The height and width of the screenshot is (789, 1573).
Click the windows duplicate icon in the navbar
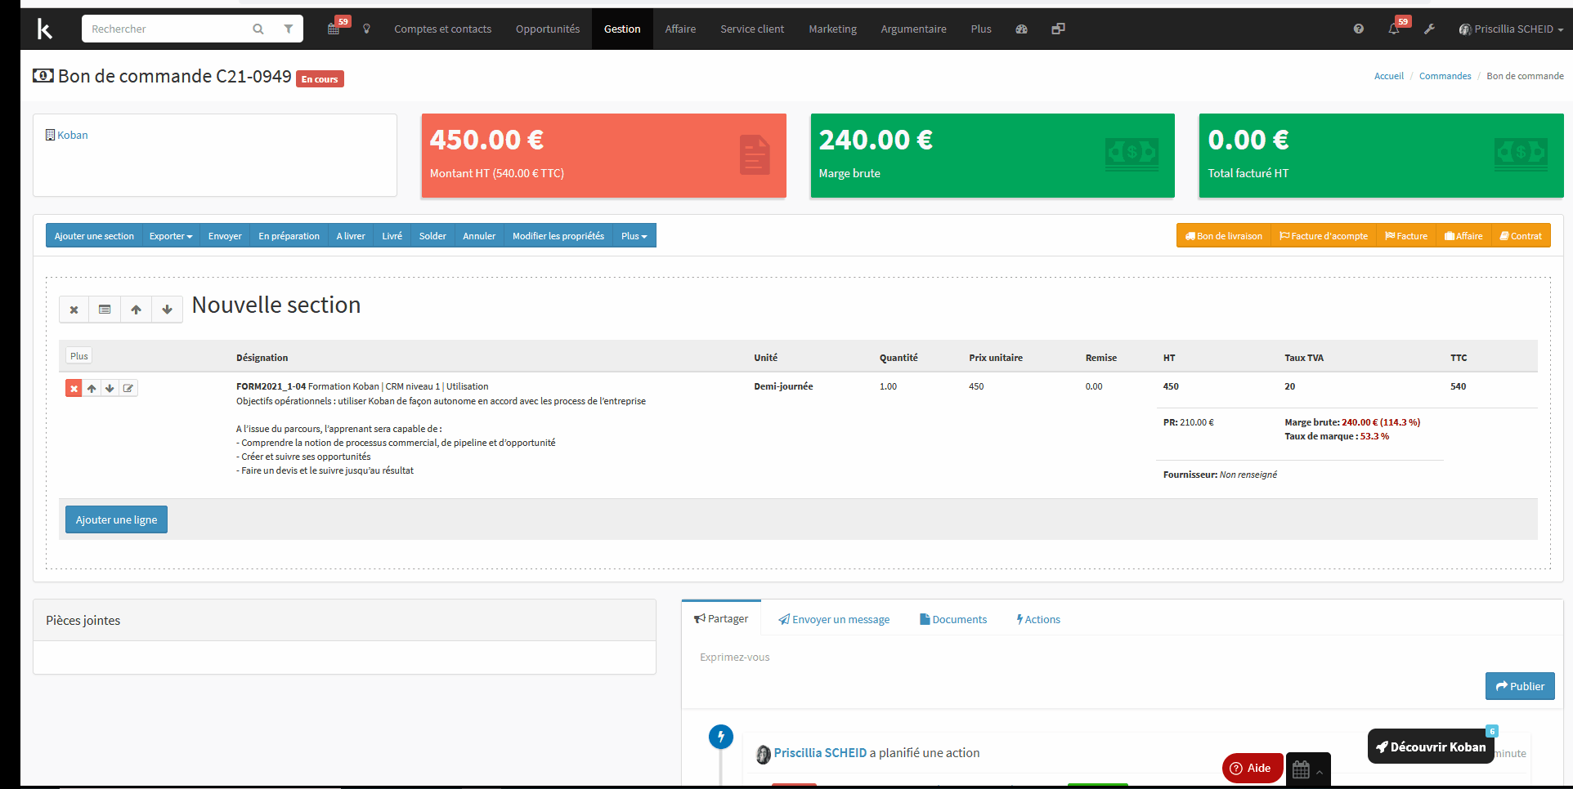pos(1058,29)
